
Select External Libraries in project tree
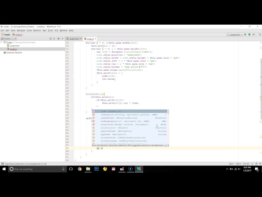coord(13,53)
